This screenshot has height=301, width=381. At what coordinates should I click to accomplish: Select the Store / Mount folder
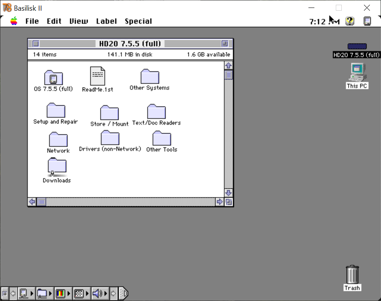109,112
